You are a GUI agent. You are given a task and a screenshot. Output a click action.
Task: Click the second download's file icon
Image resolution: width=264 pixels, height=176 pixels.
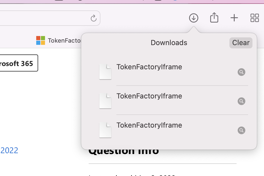click(105, 101)
